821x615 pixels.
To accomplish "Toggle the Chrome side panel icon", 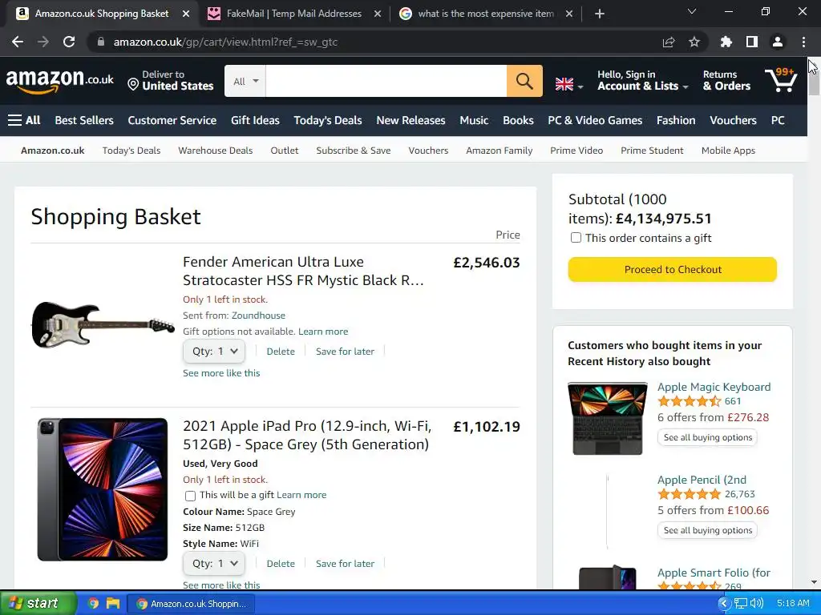I will click(752, 42).
